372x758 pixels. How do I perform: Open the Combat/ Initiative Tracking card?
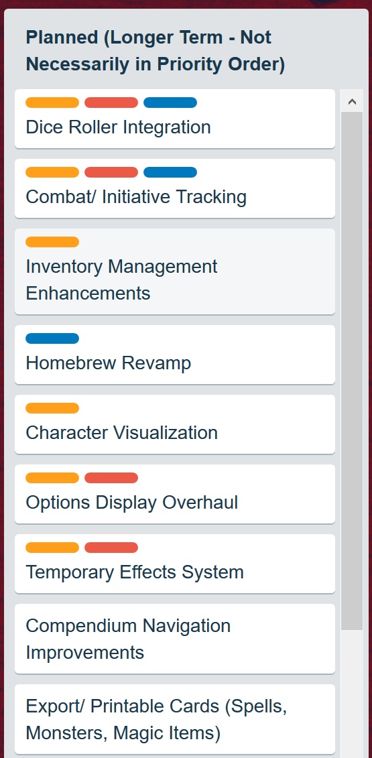tap(175, 188)
